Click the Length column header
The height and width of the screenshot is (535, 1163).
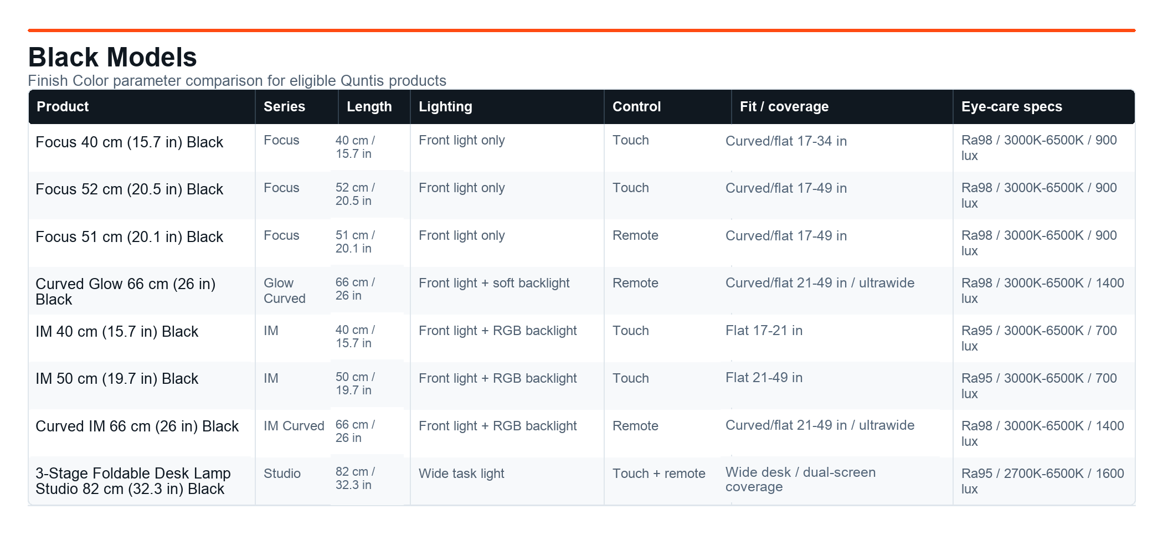374,107
